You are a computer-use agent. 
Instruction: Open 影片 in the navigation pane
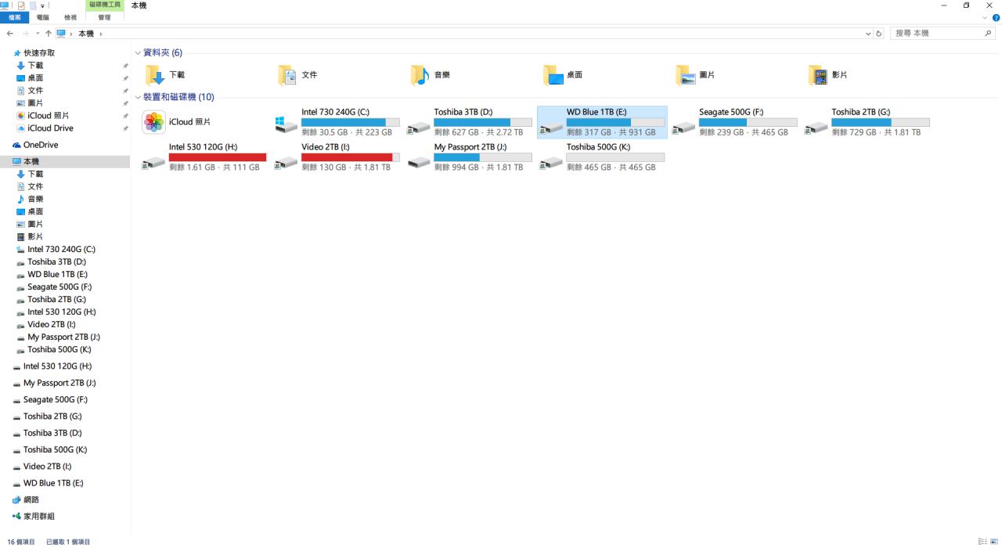(x=31, y=236)
